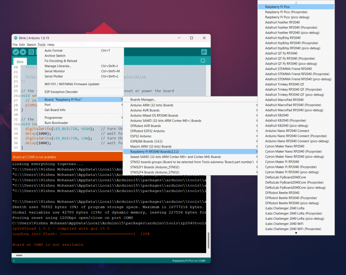Click the console horizontal scrollbar thumb
346x275 pixels.
[19, 255]
